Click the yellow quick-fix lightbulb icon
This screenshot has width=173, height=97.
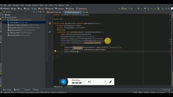coord(55,51)
